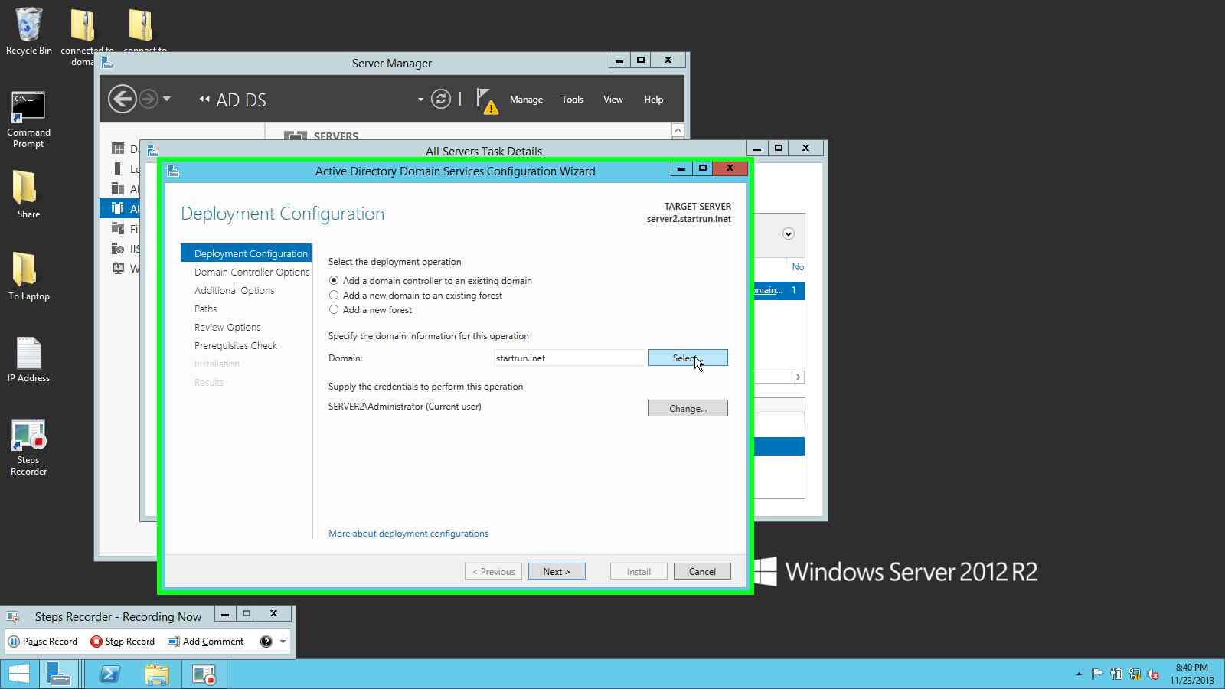Click the Previous button
1225x689 pixels.
click(x=494, y=571)
